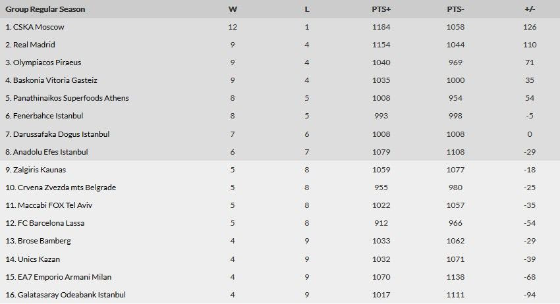560x304 pixels.
Task: Sort standings by the W column header
Action: (x=233, y=10)
